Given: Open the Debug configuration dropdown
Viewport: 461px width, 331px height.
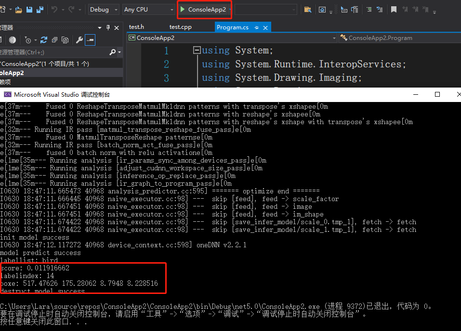Looking at the screenshot, I should click(x=104, y=10).
